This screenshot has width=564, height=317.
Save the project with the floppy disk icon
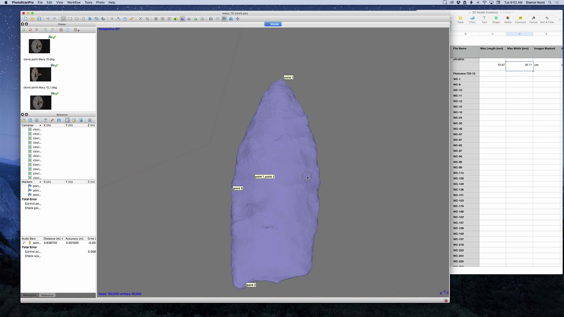(39, 18)
